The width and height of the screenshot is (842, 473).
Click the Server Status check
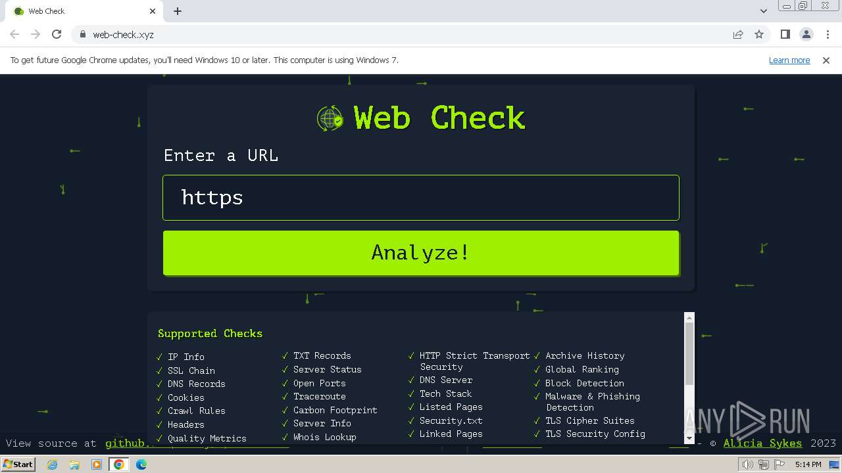tap(328, 369)
